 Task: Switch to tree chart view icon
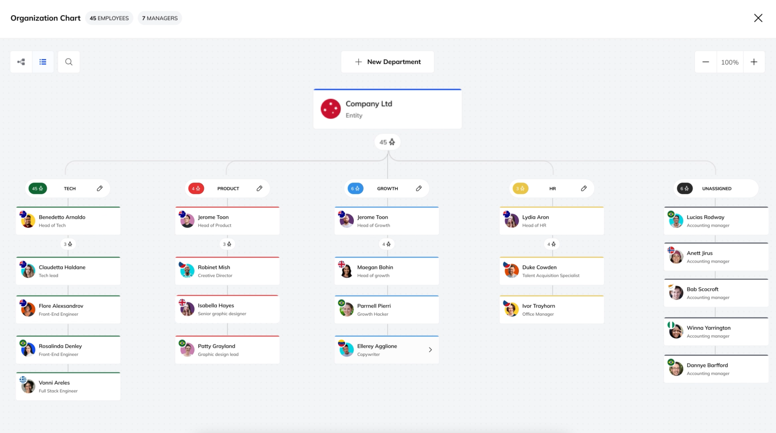tap(21, 62)
